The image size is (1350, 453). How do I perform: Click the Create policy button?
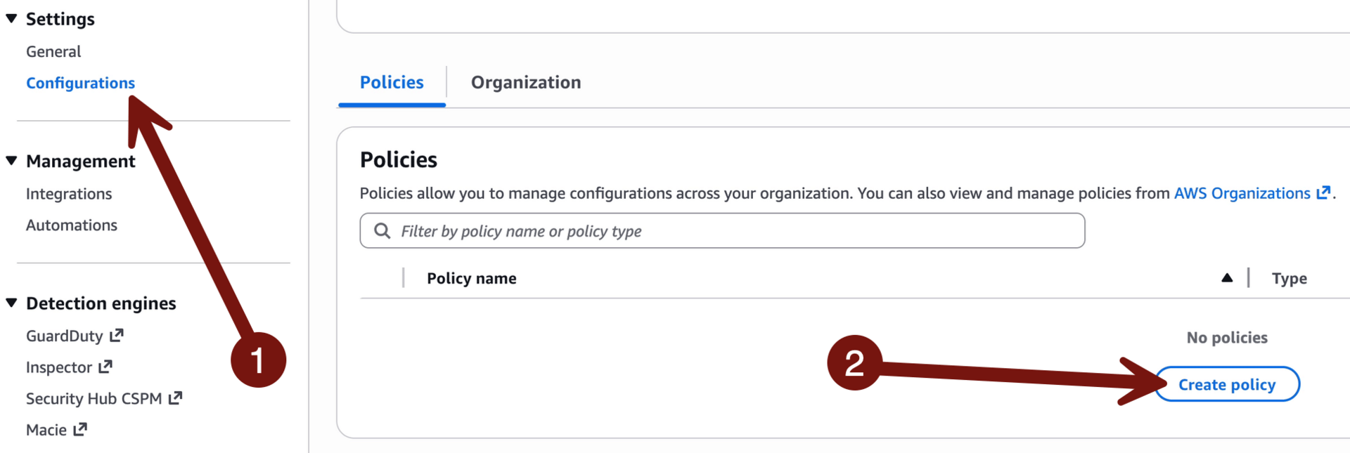click(1227, 384)
